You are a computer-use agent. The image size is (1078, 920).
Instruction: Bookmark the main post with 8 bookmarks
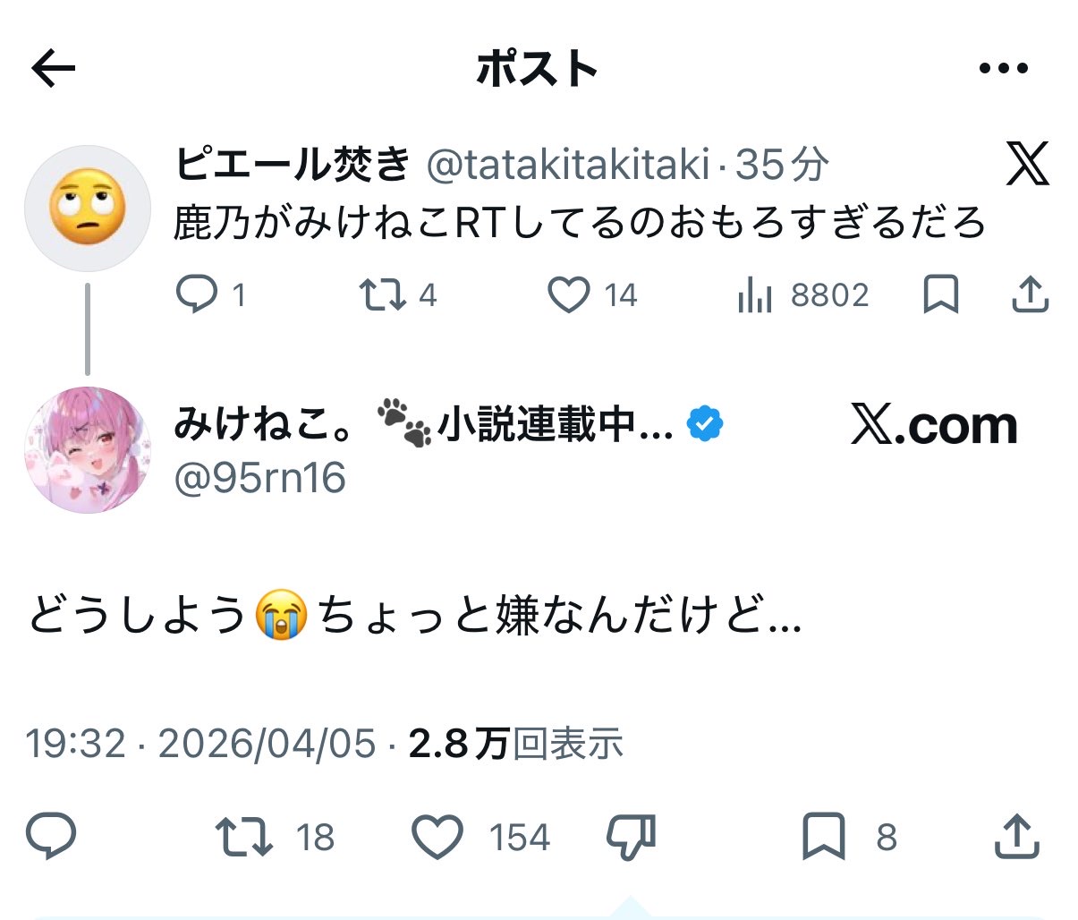coord(822,837)
